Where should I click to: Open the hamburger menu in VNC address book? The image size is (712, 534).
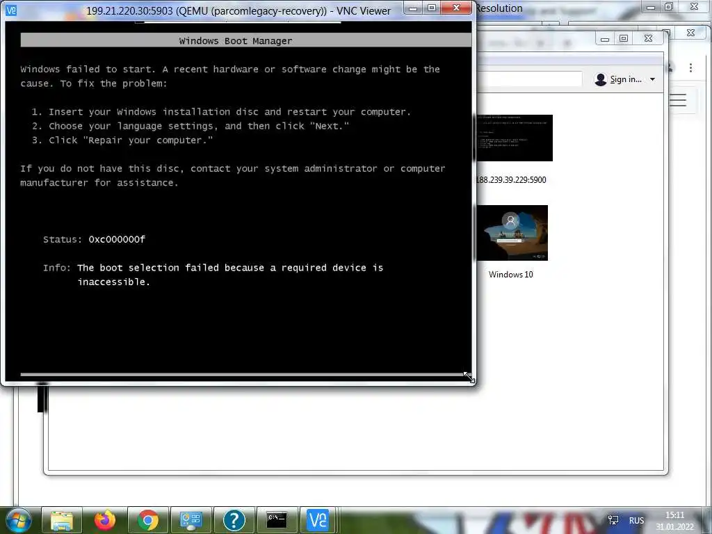[x=677, y=100]
